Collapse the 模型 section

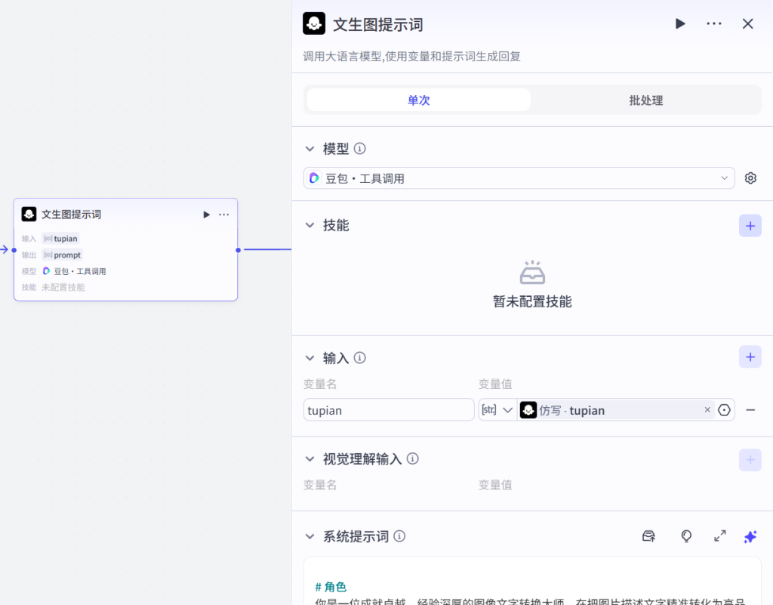click(310, 149)
